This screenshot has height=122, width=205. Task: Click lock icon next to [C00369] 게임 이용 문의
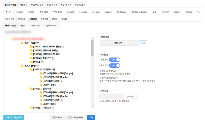click(57, 51)
